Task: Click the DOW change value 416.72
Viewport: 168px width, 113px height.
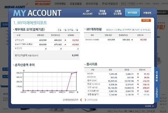Action: click(x=146, y=81)
